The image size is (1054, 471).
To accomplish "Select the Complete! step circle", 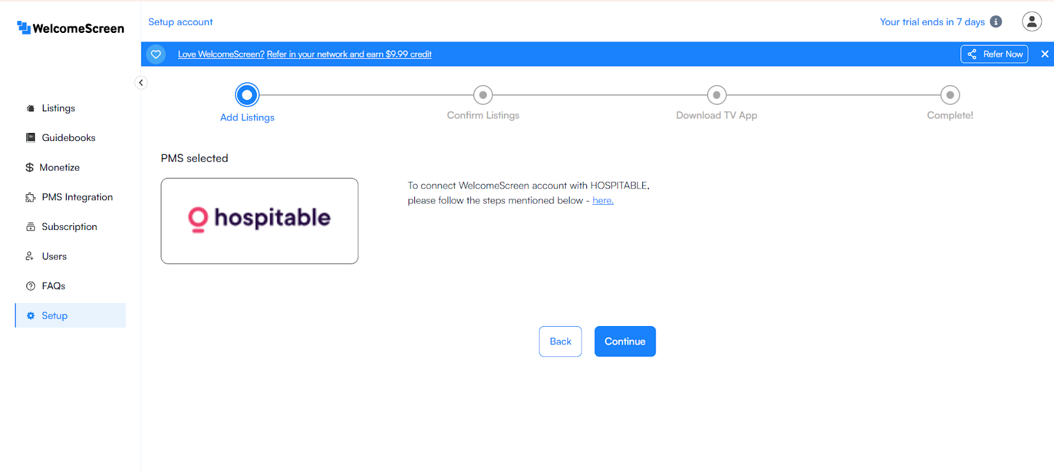I will point(950,95).
